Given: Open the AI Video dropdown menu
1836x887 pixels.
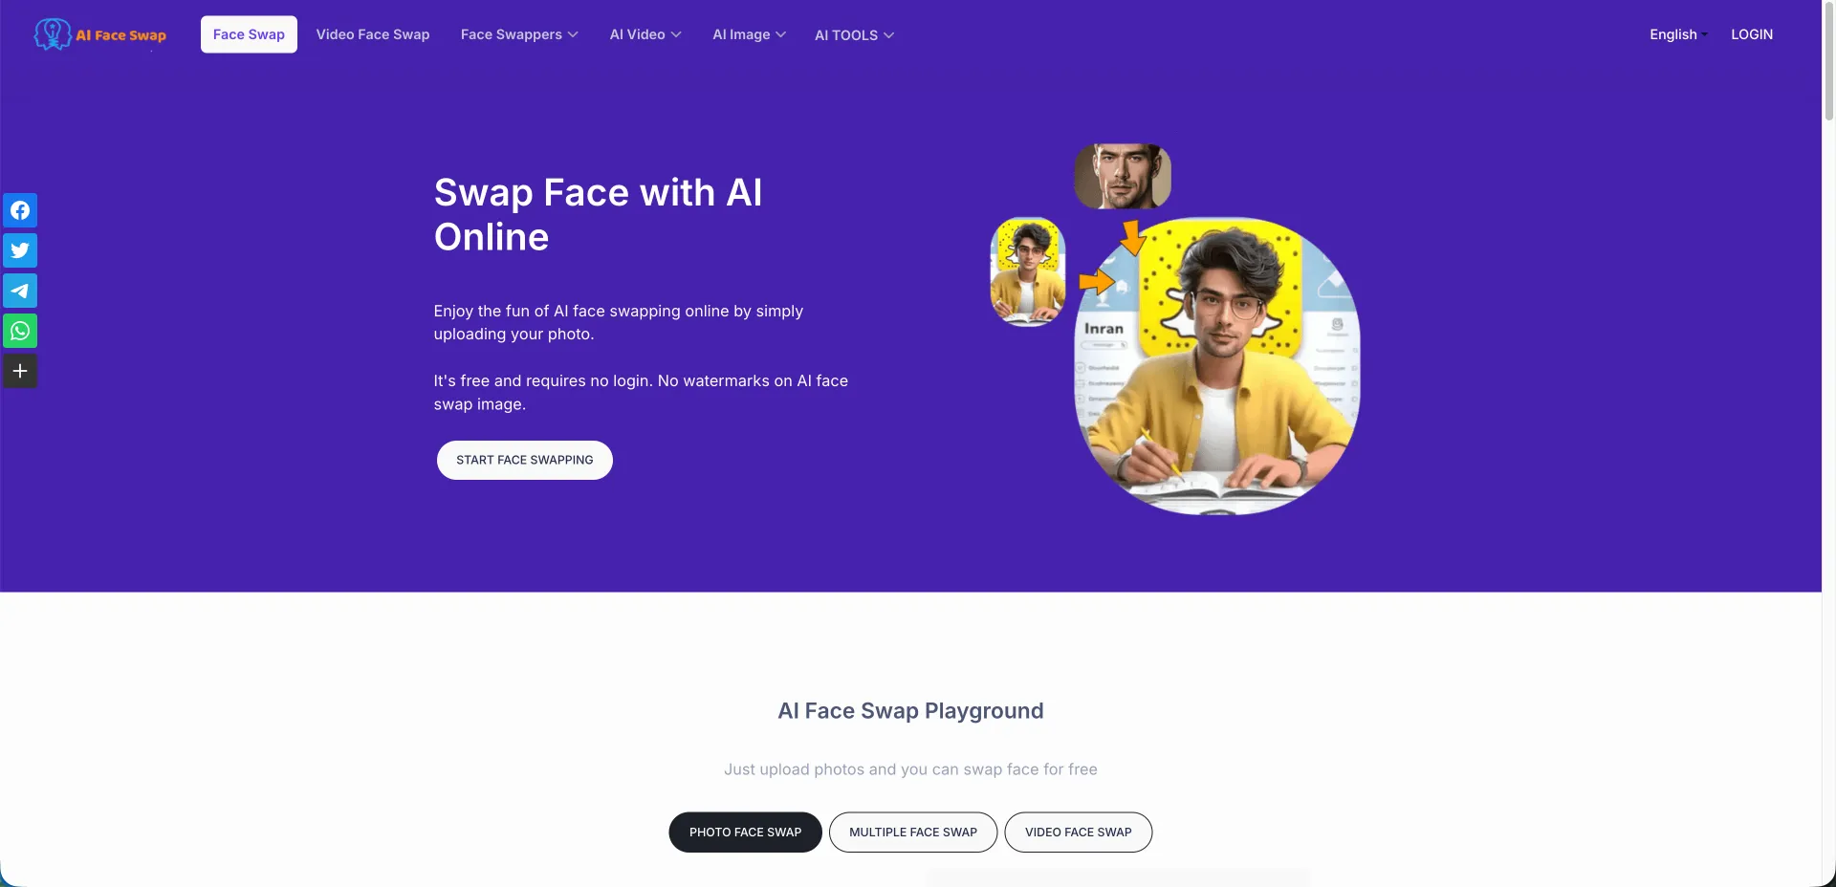Looking at the screenshot, I should [645, 34].
